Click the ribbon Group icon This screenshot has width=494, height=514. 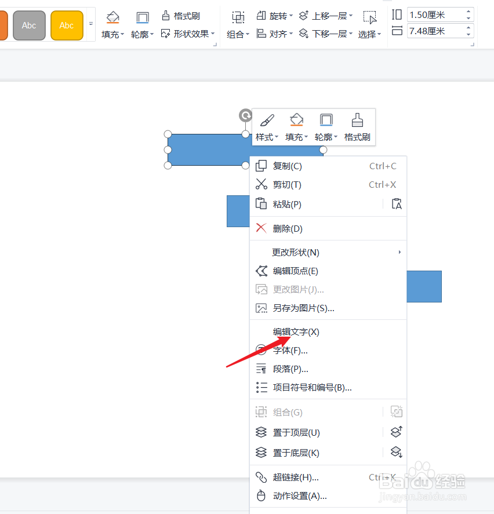pyautogui.click(x=238, y=17)
